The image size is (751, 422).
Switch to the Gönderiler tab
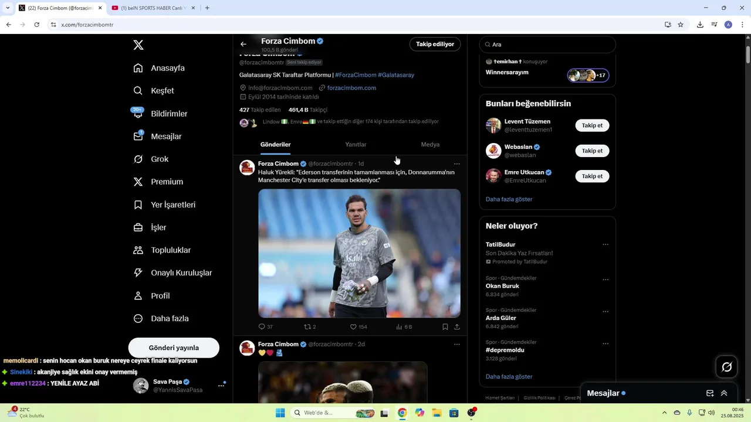coord(276,145)
